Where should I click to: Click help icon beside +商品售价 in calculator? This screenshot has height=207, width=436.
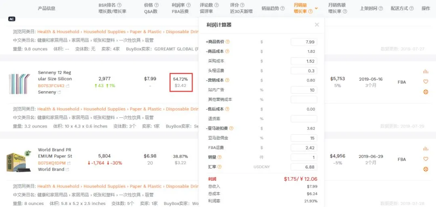pyautogui.click(x=227, y=42)
